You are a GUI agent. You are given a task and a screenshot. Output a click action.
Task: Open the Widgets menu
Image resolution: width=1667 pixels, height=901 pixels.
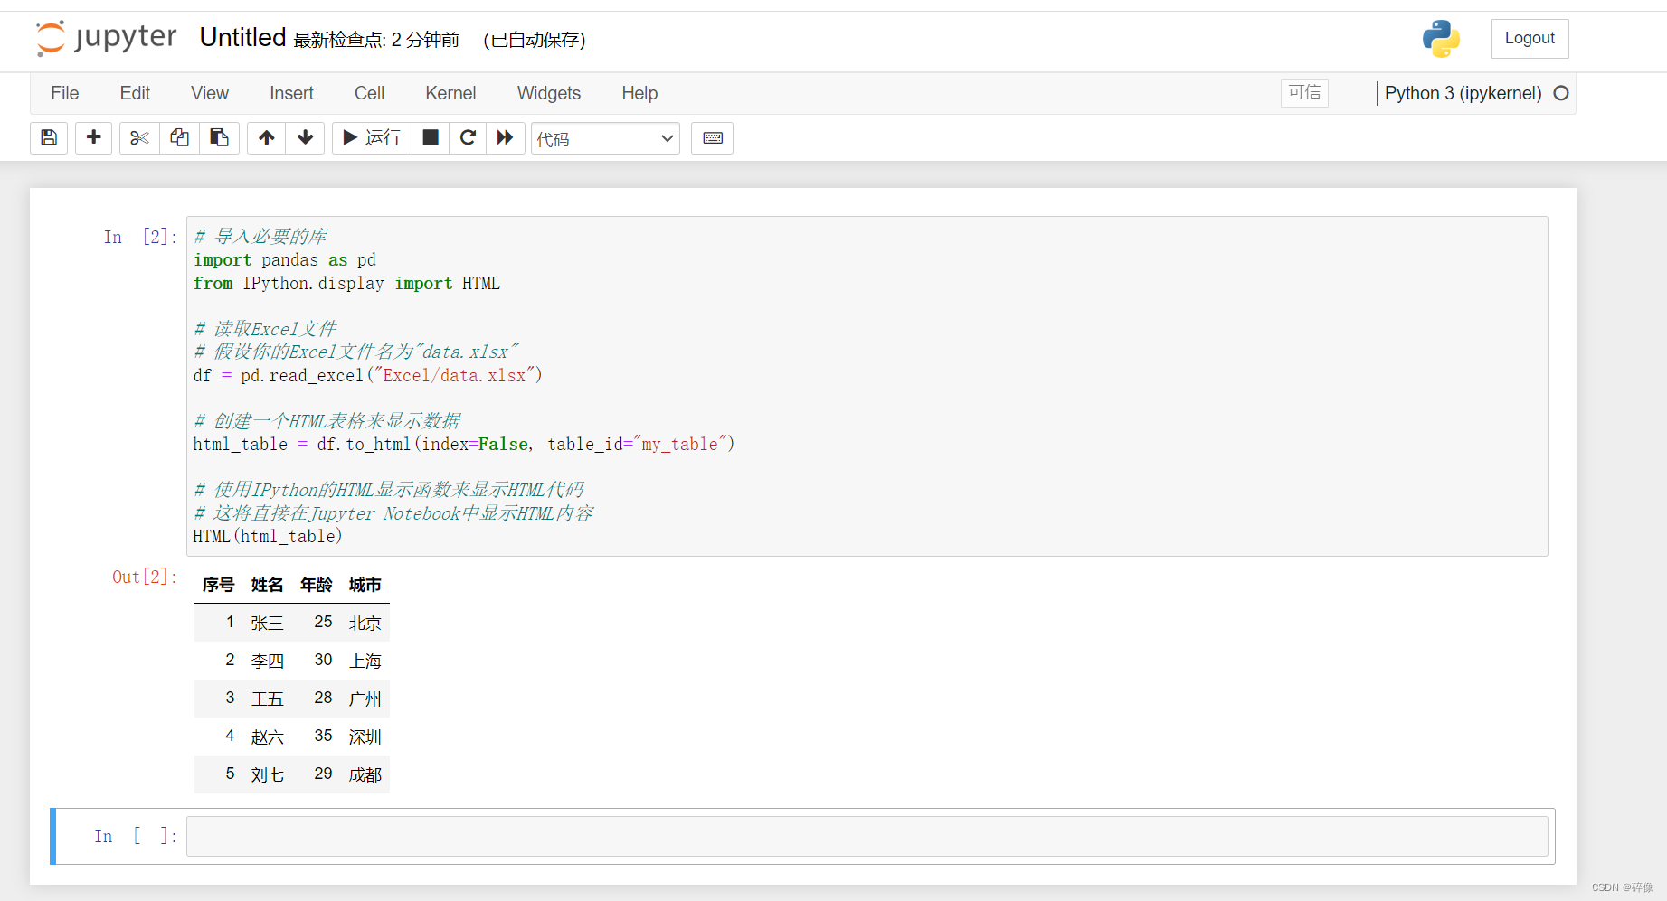pyautogui.click(x=548, y=93)
